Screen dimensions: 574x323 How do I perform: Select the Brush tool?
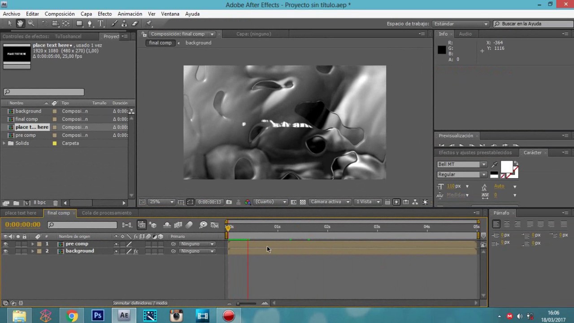pos(114,23)
